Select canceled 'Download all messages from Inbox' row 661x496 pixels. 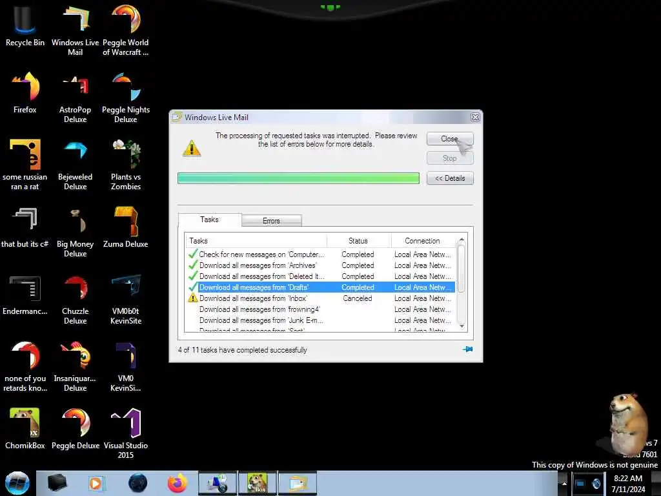pos(321,298)
